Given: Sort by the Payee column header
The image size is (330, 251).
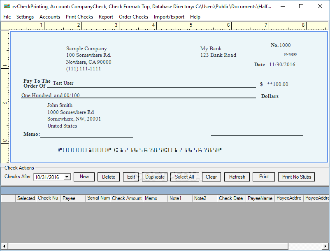Looking at the screenshot, I should point(73,198).
